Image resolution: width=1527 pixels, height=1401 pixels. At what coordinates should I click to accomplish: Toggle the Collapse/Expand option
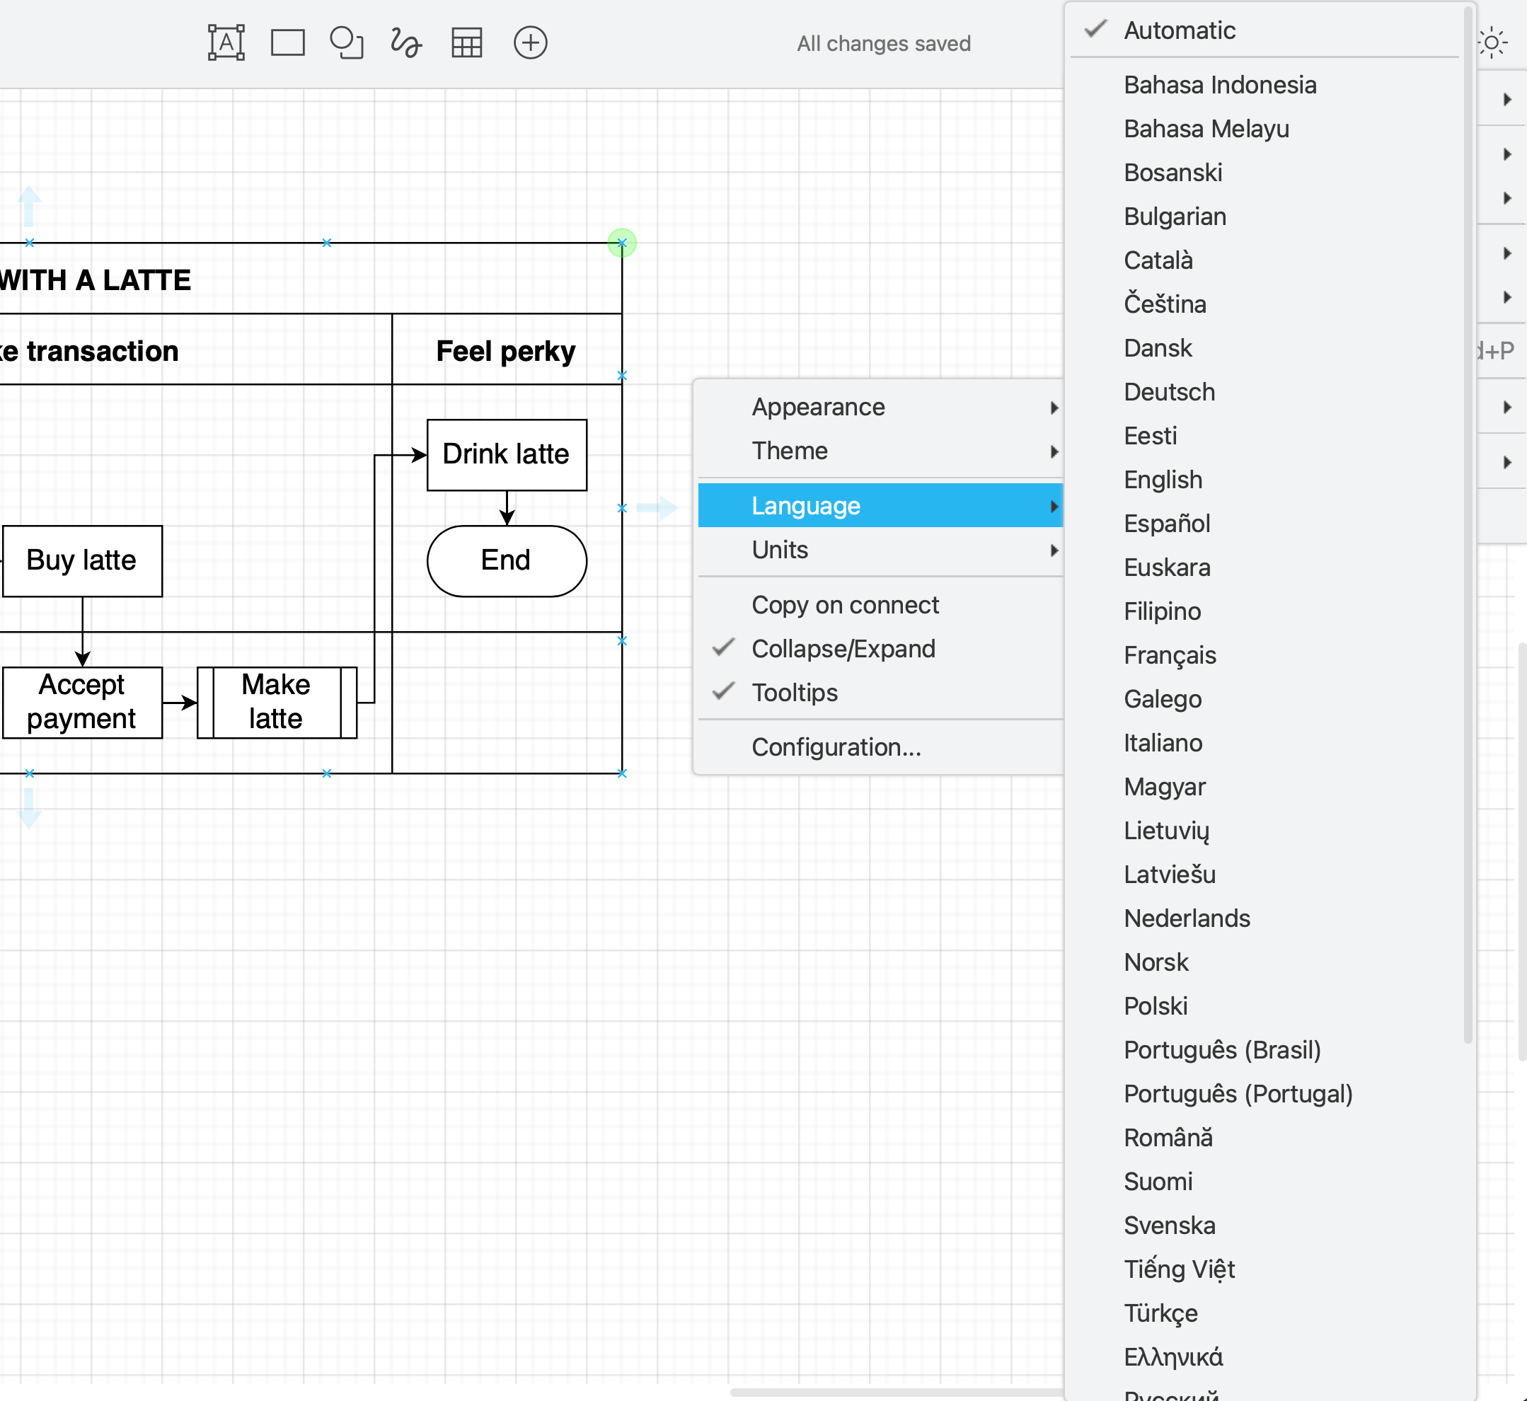click(843, 649)
